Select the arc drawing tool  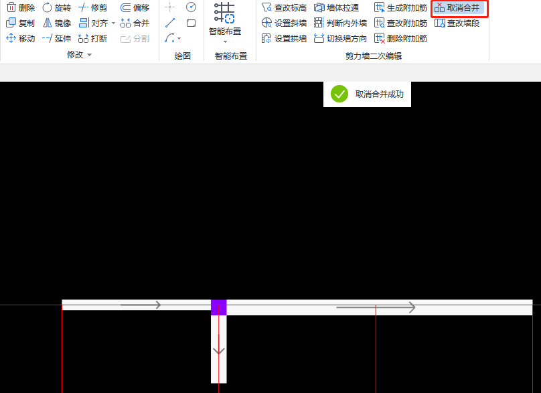[169, 37]
